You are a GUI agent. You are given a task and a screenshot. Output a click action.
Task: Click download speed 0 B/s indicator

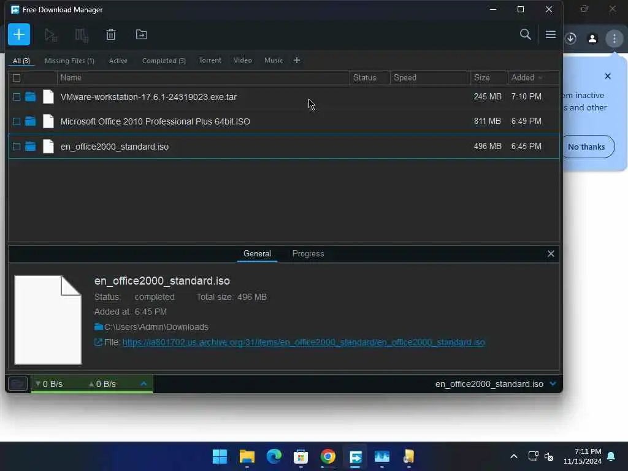click(x=49, y=384)
